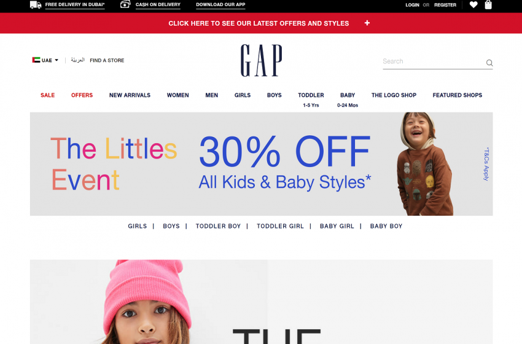This screenshot has width=522, height=344.
Task: Expand the UAE country dropdown arrow
Action: click(56, 60)
